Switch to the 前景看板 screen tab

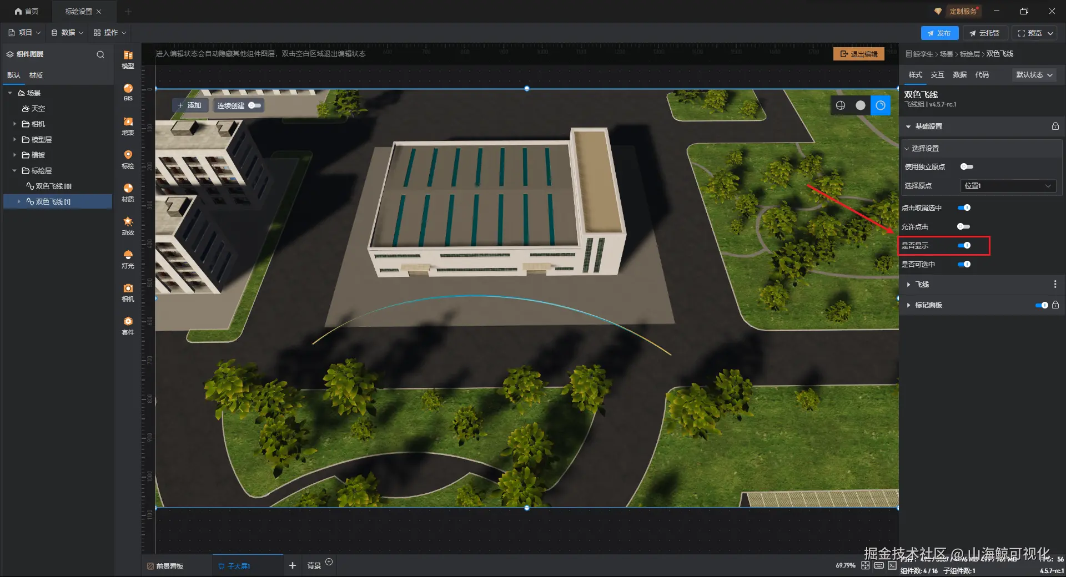(165, 566)
